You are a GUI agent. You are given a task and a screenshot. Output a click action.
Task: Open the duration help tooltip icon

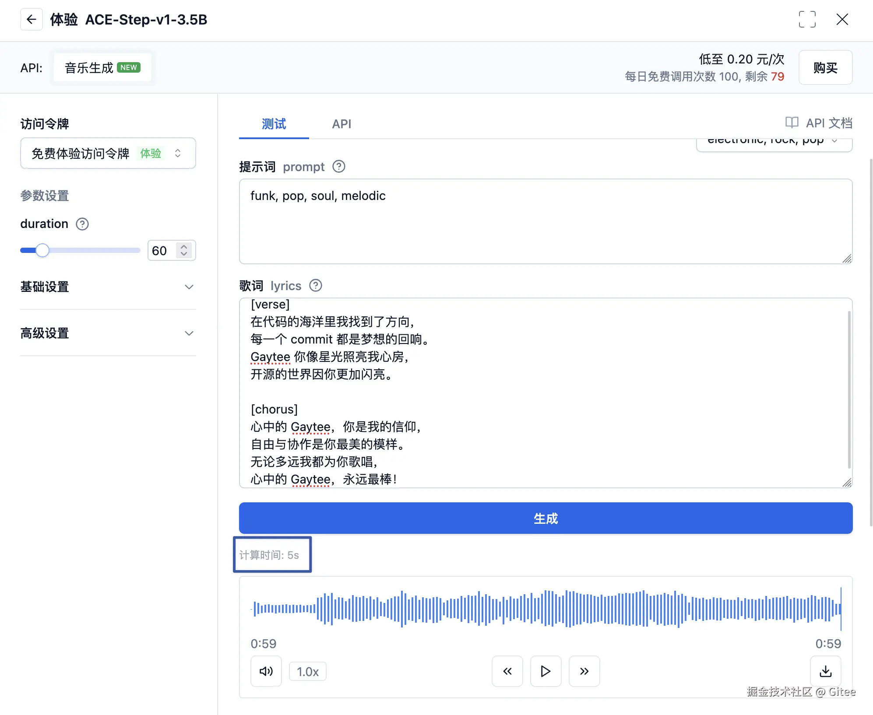[x=82, y=224]
